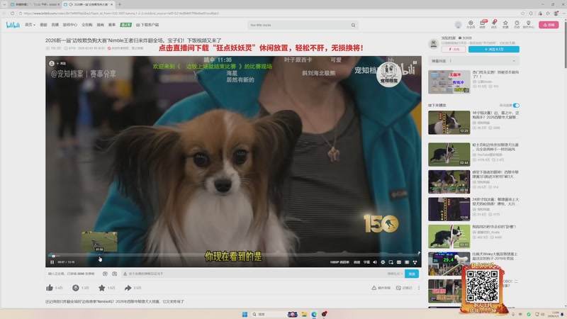
Task: Expand the 弹幕列表 panel
Action: coord(473,61)
